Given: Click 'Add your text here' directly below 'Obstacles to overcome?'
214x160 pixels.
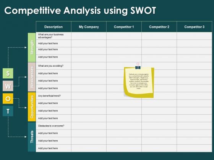Looking at the screenshot, I should 48,133.
